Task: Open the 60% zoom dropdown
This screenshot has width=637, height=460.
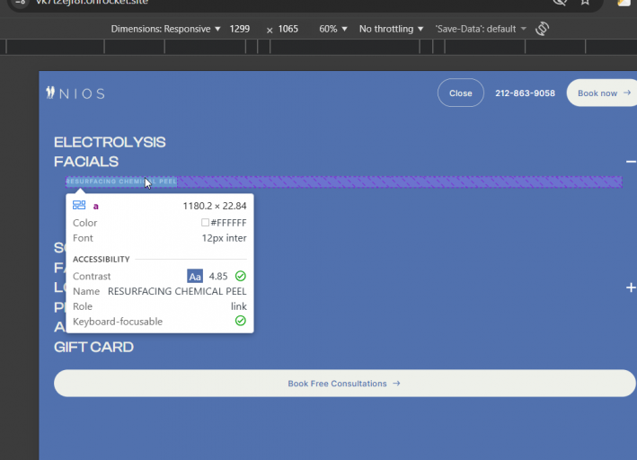Action: click(333, 29)
